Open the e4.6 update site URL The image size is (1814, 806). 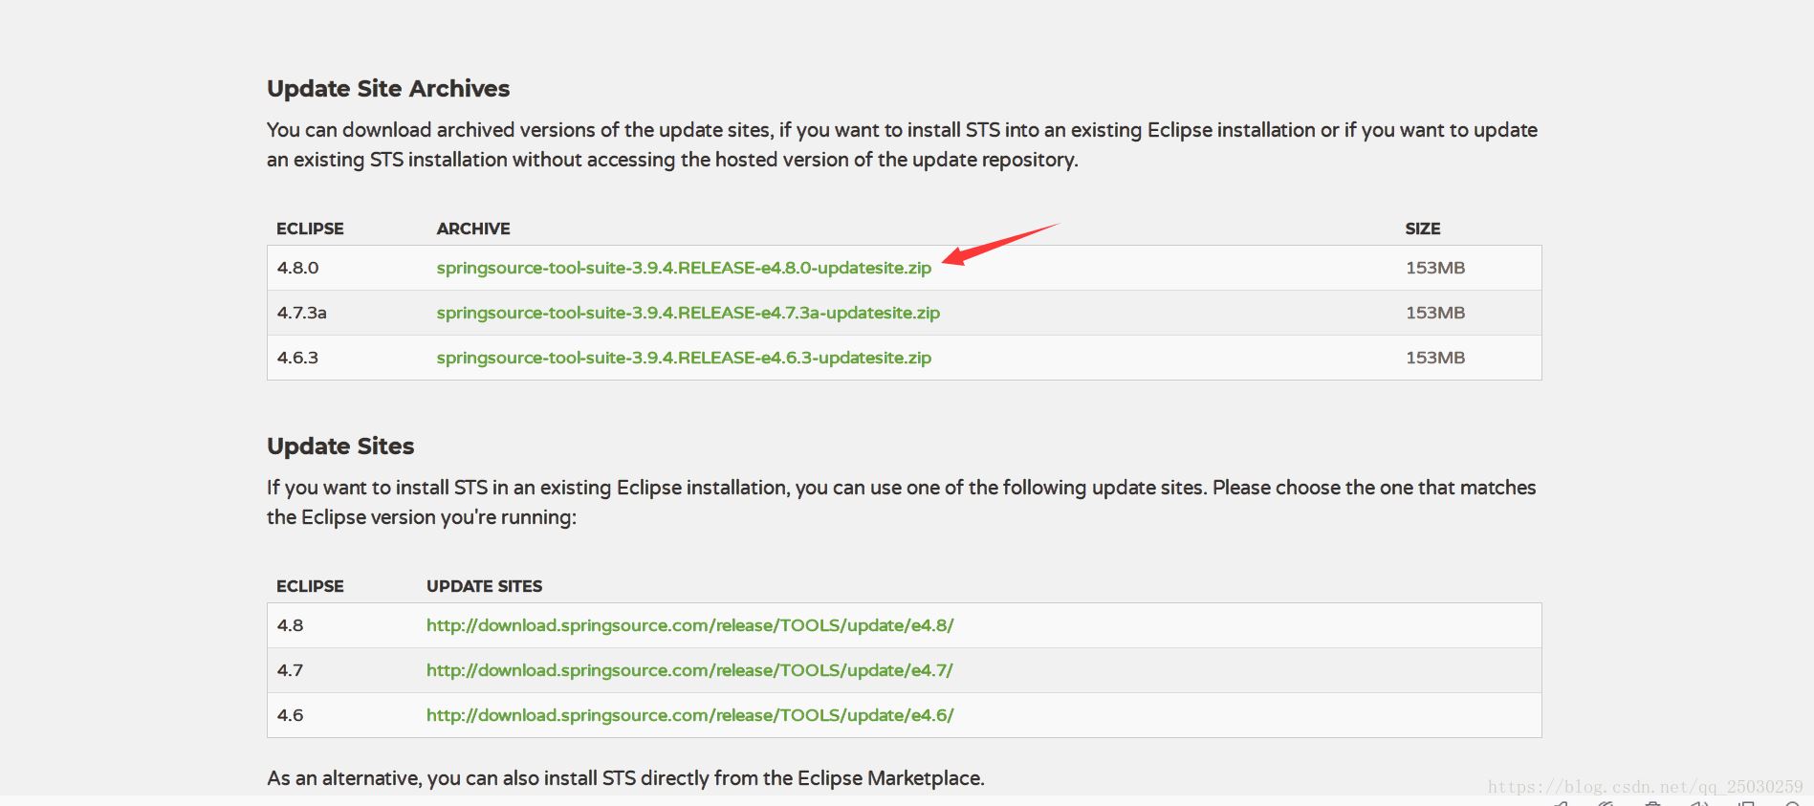[x=689, y=715]
